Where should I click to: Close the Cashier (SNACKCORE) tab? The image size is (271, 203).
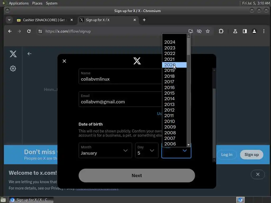click(72, 20)
